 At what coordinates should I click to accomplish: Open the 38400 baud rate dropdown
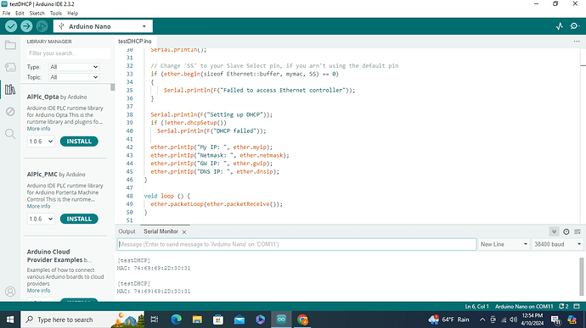(557, 244)
